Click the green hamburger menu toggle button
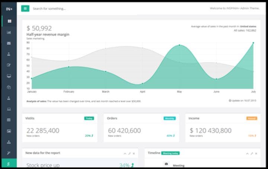Viewport: 268px width, 169px height. pyautogui.click(x=25, y=9)
